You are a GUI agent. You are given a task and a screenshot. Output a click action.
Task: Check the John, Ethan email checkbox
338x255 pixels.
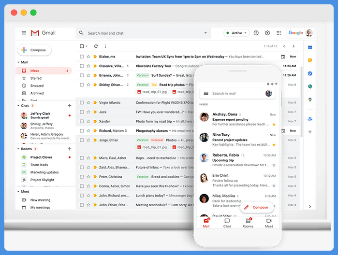[x=82, y=205]
